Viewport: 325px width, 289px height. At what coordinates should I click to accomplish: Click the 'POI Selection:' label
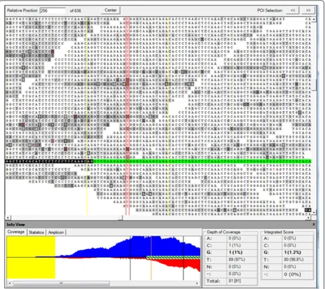(x=270, y=11)
